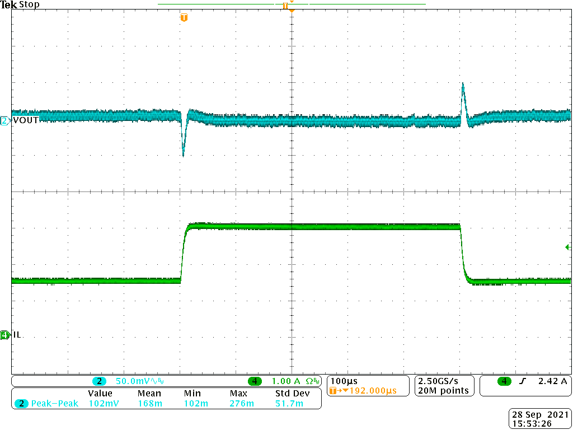Click the Stop acquisition status label
This screenshot has width=573, height=430.
point(29,5)
